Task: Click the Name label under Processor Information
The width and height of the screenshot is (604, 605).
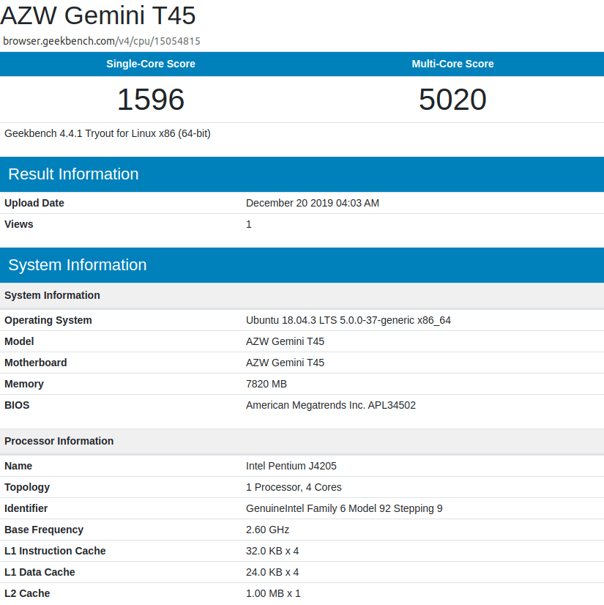Action: pos(18,466)
